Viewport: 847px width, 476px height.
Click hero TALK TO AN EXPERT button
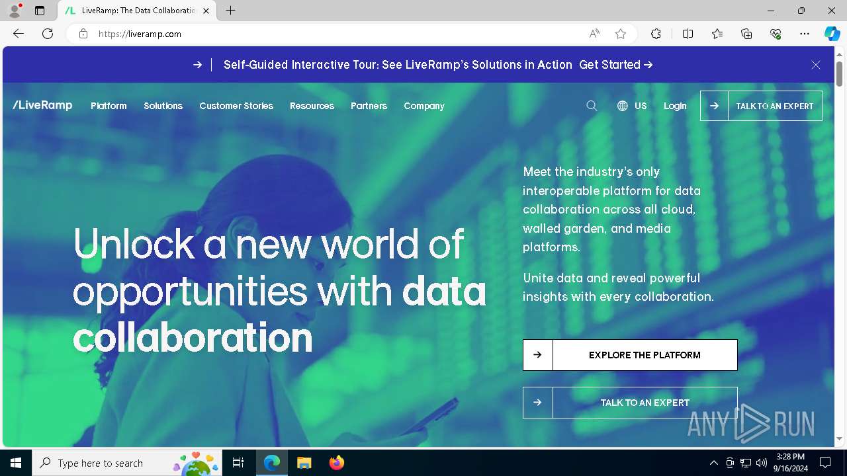[630, 403]
